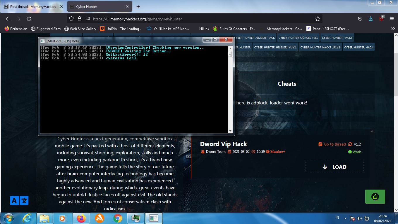Image resolution: width=398 pixels, height=224 pixels.
Task: Open the Firefox application menu
Action: (392, 19)
